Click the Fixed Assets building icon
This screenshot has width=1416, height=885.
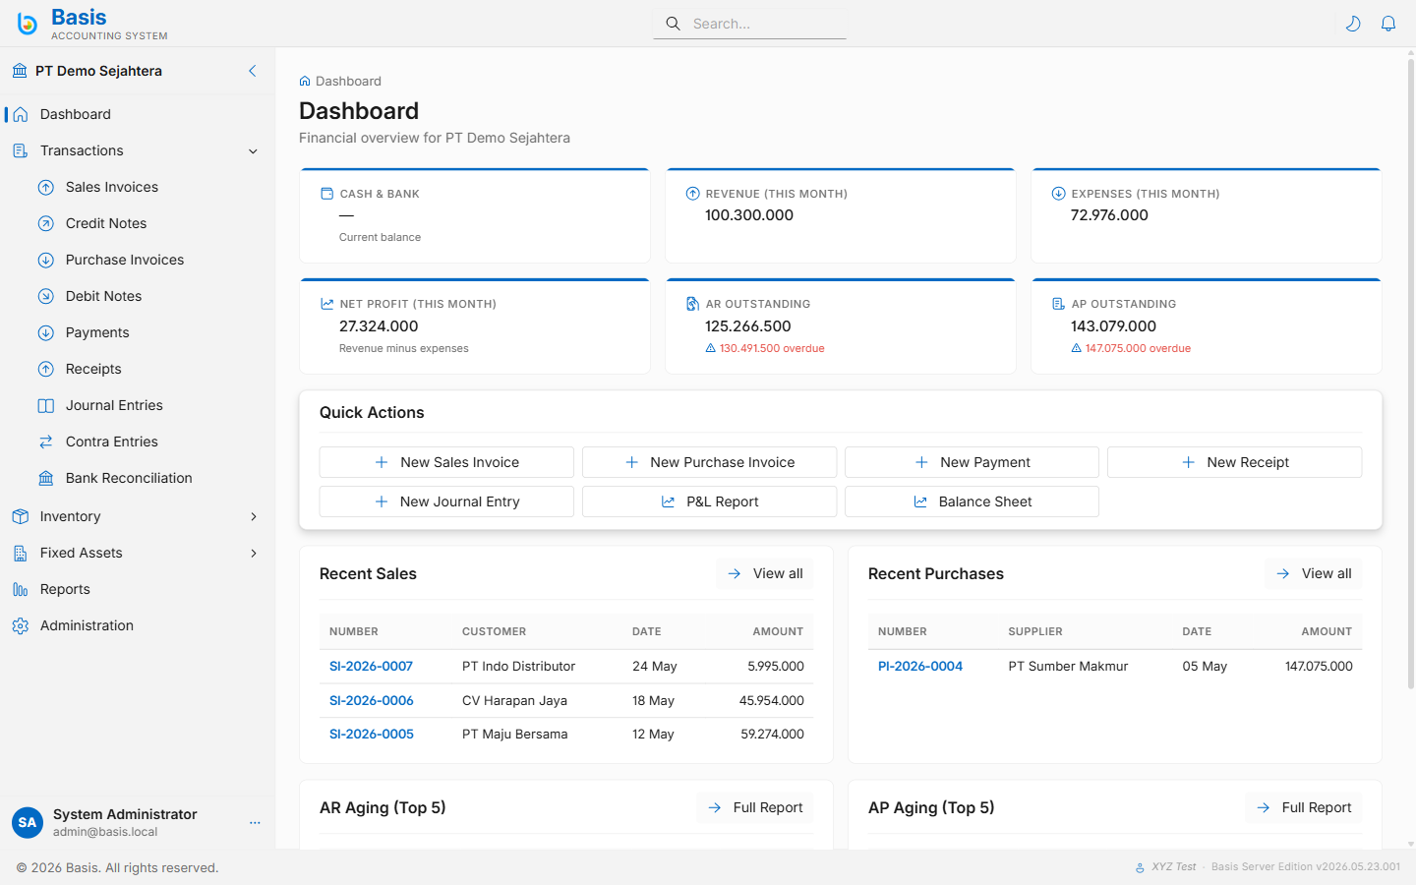pos(21,553)
